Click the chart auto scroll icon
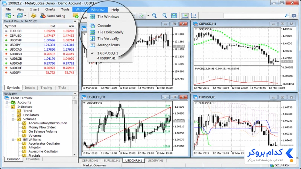 [185, 15]
